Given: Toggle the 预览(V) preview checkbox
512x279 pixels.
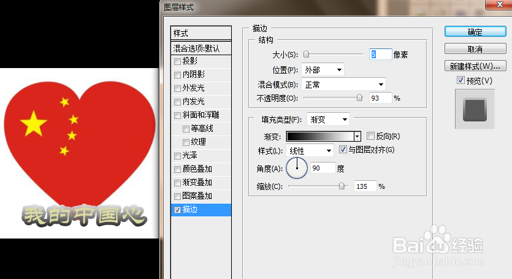Looking at the screenshot, I should [460, 80].
